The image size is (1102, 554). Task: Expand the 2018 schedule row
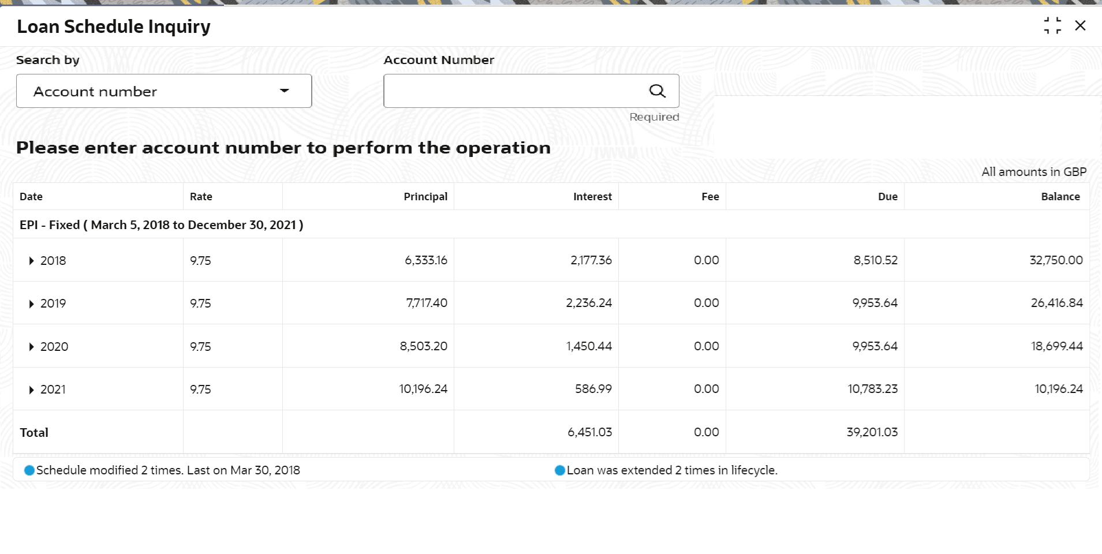coord(32,261)
